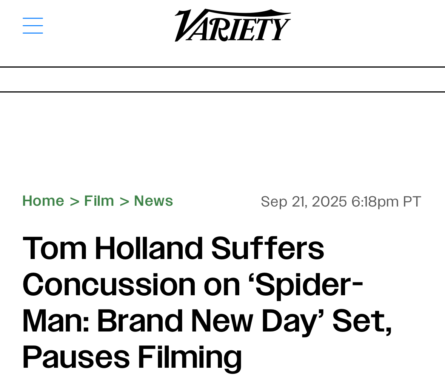The width and height of the screenshot is (445, 387).
Task: Click the word "Suffers" in the headline
Action: pos(267,248)
